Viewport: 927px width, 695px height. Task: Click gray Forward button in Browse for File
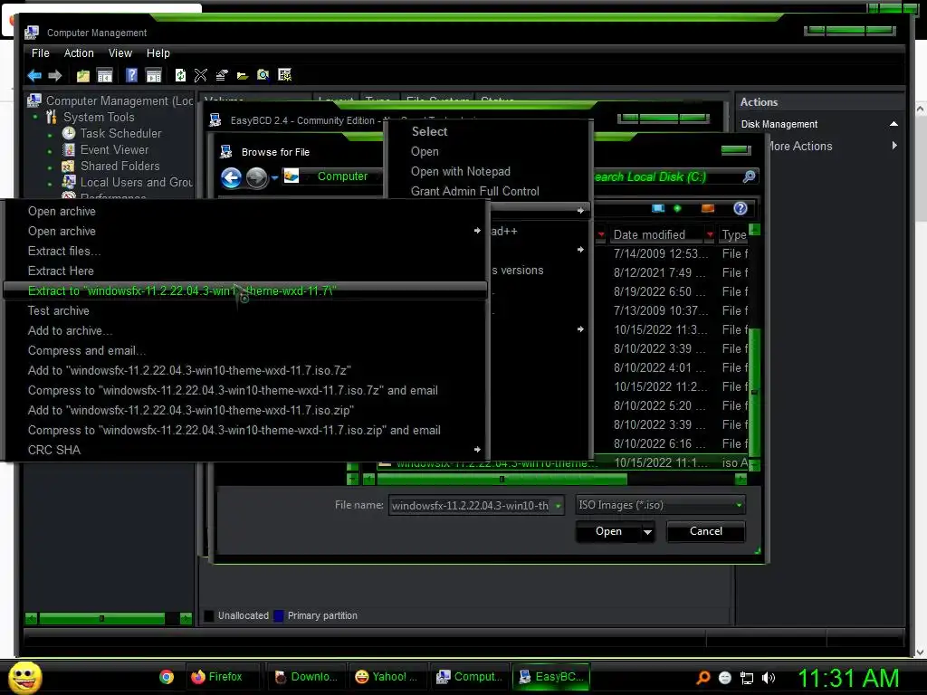click(x=256, y=177)
